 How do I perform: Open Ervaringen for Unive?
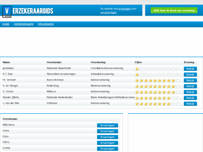(x=108, y=131)
